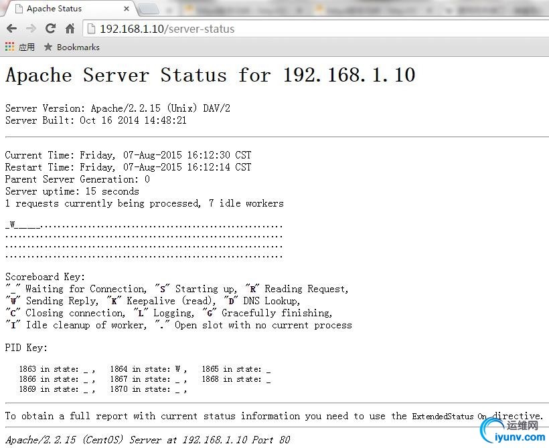The image size is (549, 448).
Task: Click the Reading Request key entry
Action: pyautogui.click(x=297, y=289)
